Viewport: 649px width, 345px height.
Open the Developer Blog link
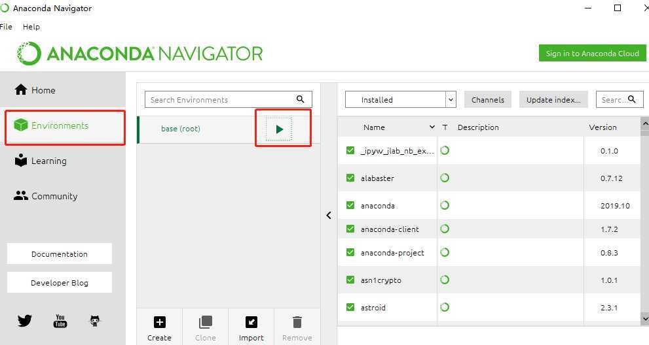pyautogui.click(x=60, y=283)
